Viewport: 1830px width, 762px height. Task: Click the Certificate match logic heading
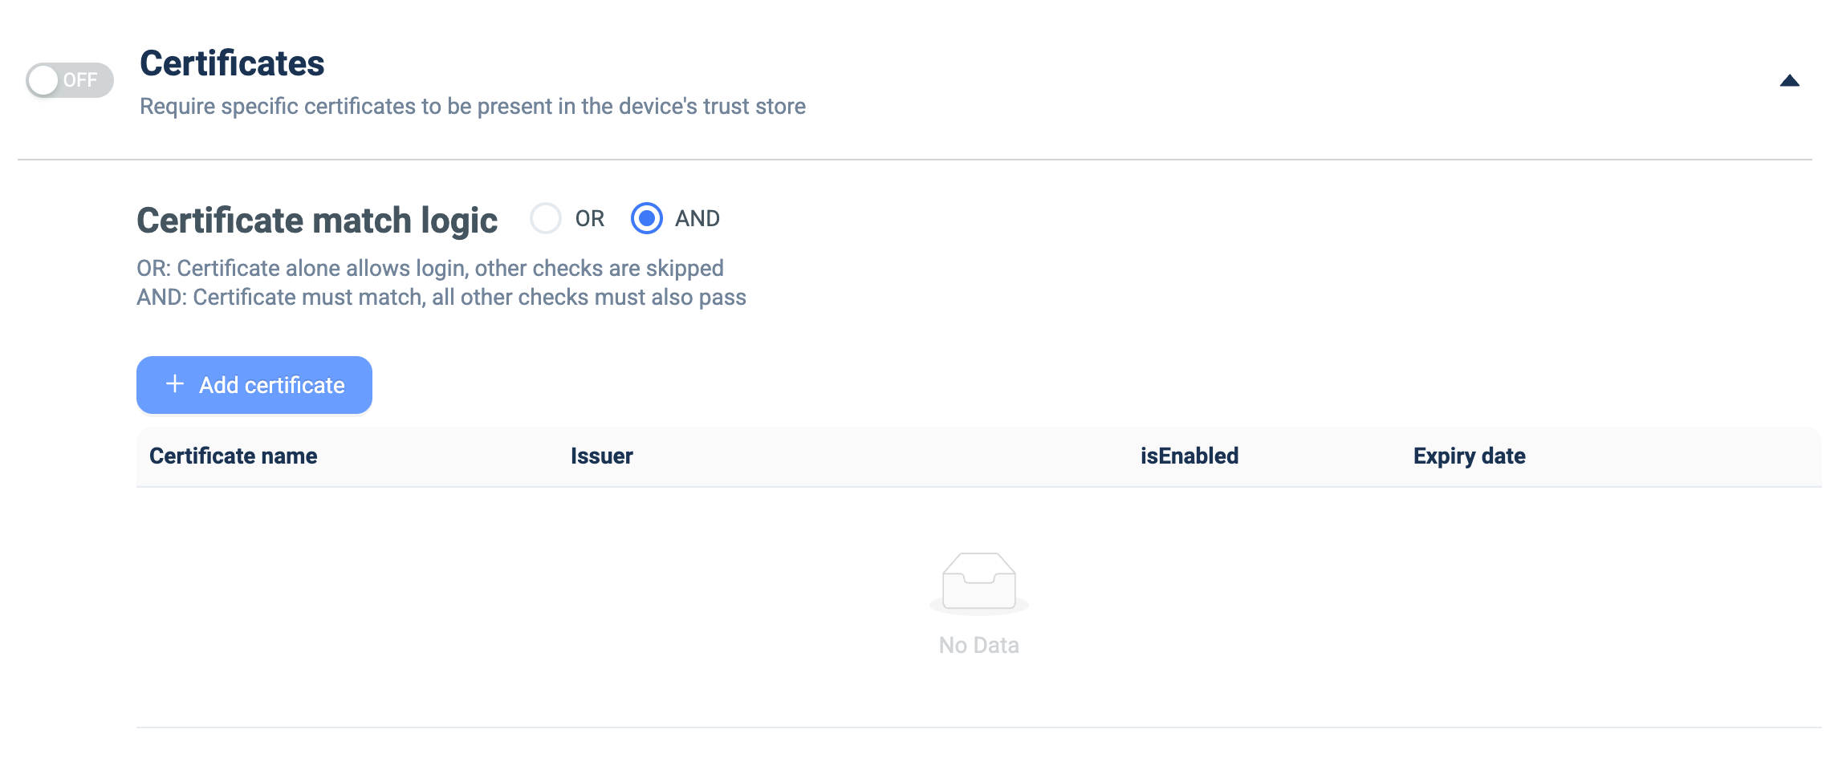click(x=317, y=221)
